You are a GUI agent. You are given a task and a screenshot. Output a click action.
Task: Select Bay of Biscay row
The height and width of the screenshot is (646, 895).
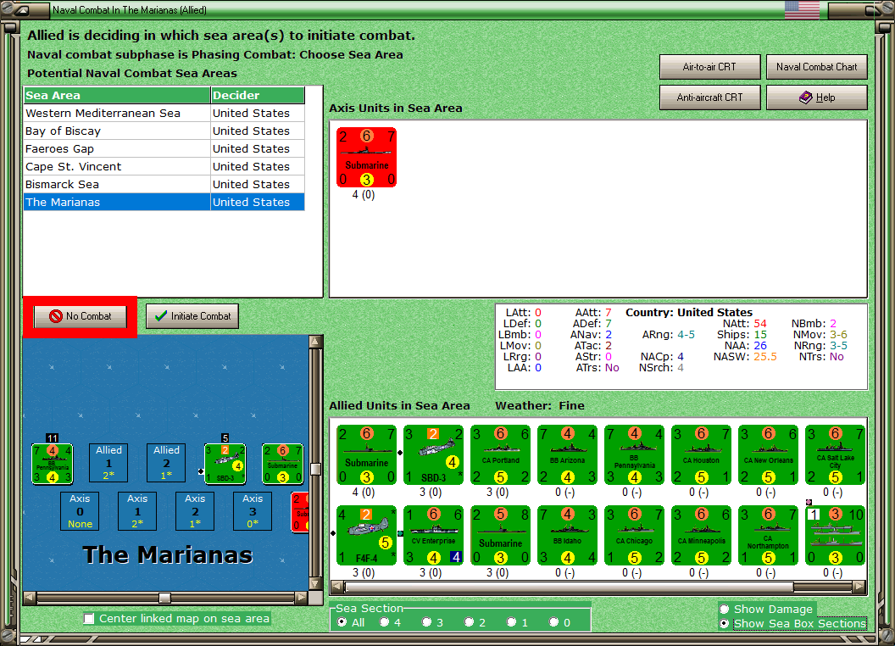coord(164,131)
